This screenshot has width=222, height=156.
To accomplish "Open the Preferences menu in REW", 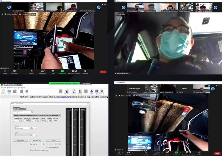I will (10, 88).
